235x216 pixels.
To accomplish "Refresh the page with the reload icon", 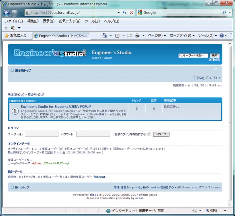I will tap(124, 13).
